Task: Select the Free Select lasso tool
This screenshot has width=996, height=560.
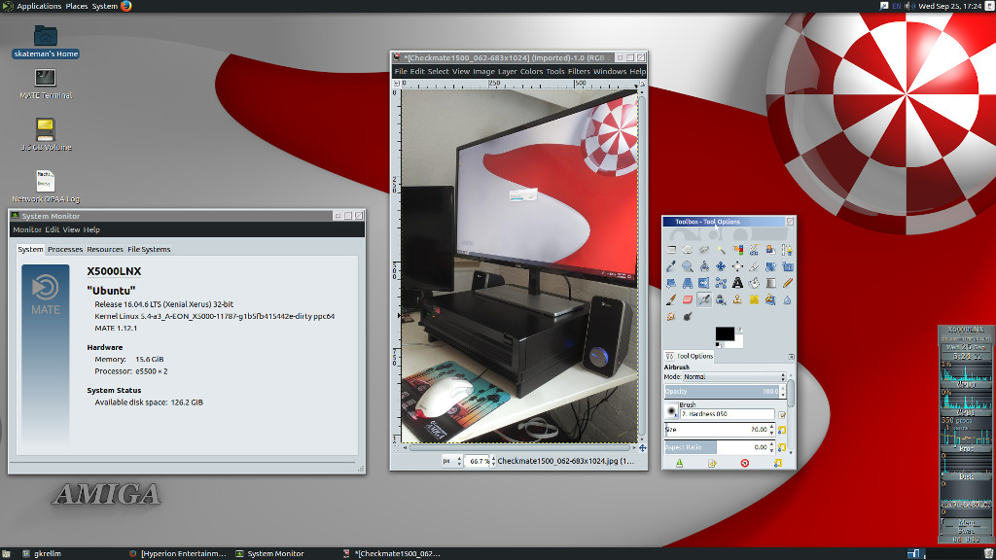Action: [704, 250]
